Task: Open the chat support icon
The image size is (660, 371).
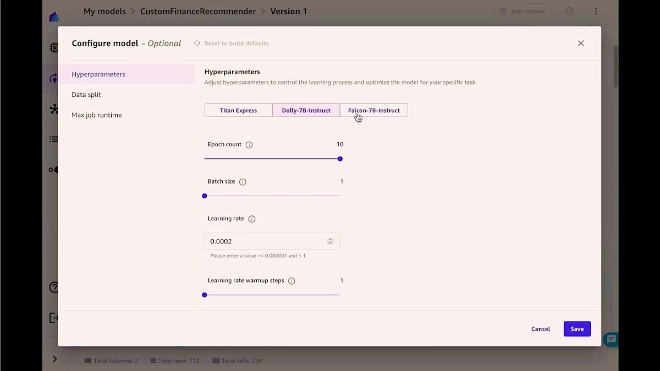Action: click(x=610, y=339)
